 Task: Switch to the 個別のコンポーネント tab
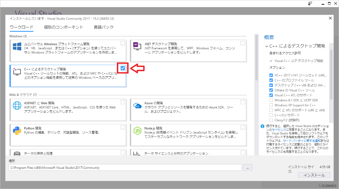point(63,27)
